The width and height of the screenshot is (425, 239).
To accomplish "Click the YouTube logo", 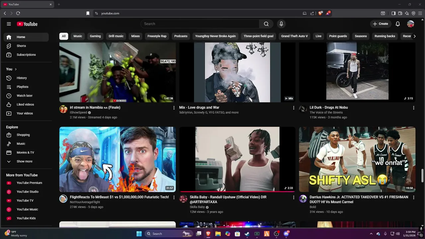I will point(27,24).
